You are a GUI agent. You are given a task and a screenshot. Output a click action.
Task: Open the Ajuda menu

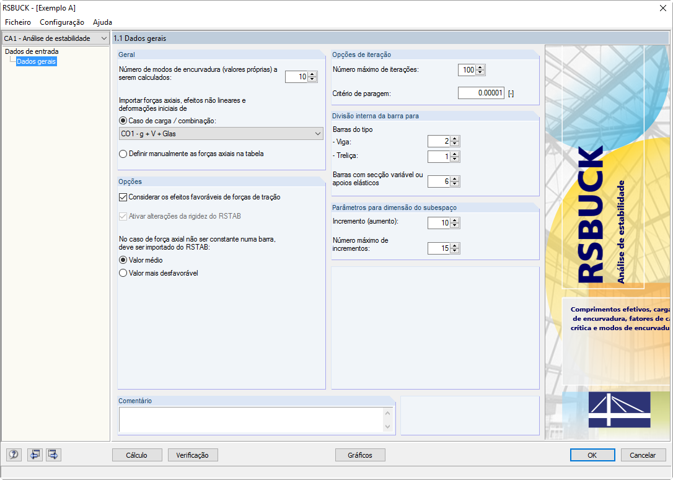coord(102,22)
